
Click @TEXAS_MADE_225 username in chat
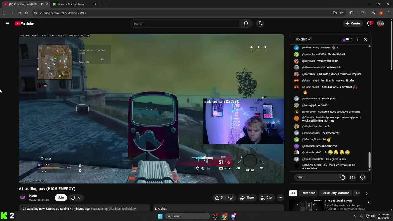(x=315, y=165)
